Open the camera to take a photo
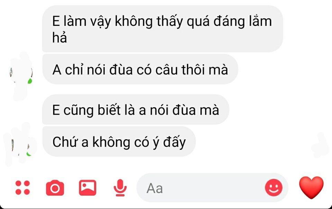The height and width of the screenshot is (209, 332). click(55, 188)
